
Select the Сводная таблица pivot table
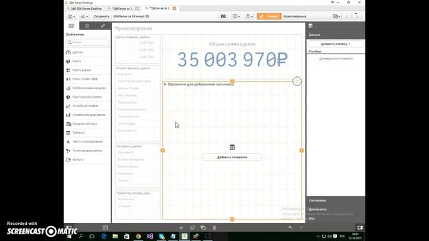pyautogui.click(x=87, y=124)
